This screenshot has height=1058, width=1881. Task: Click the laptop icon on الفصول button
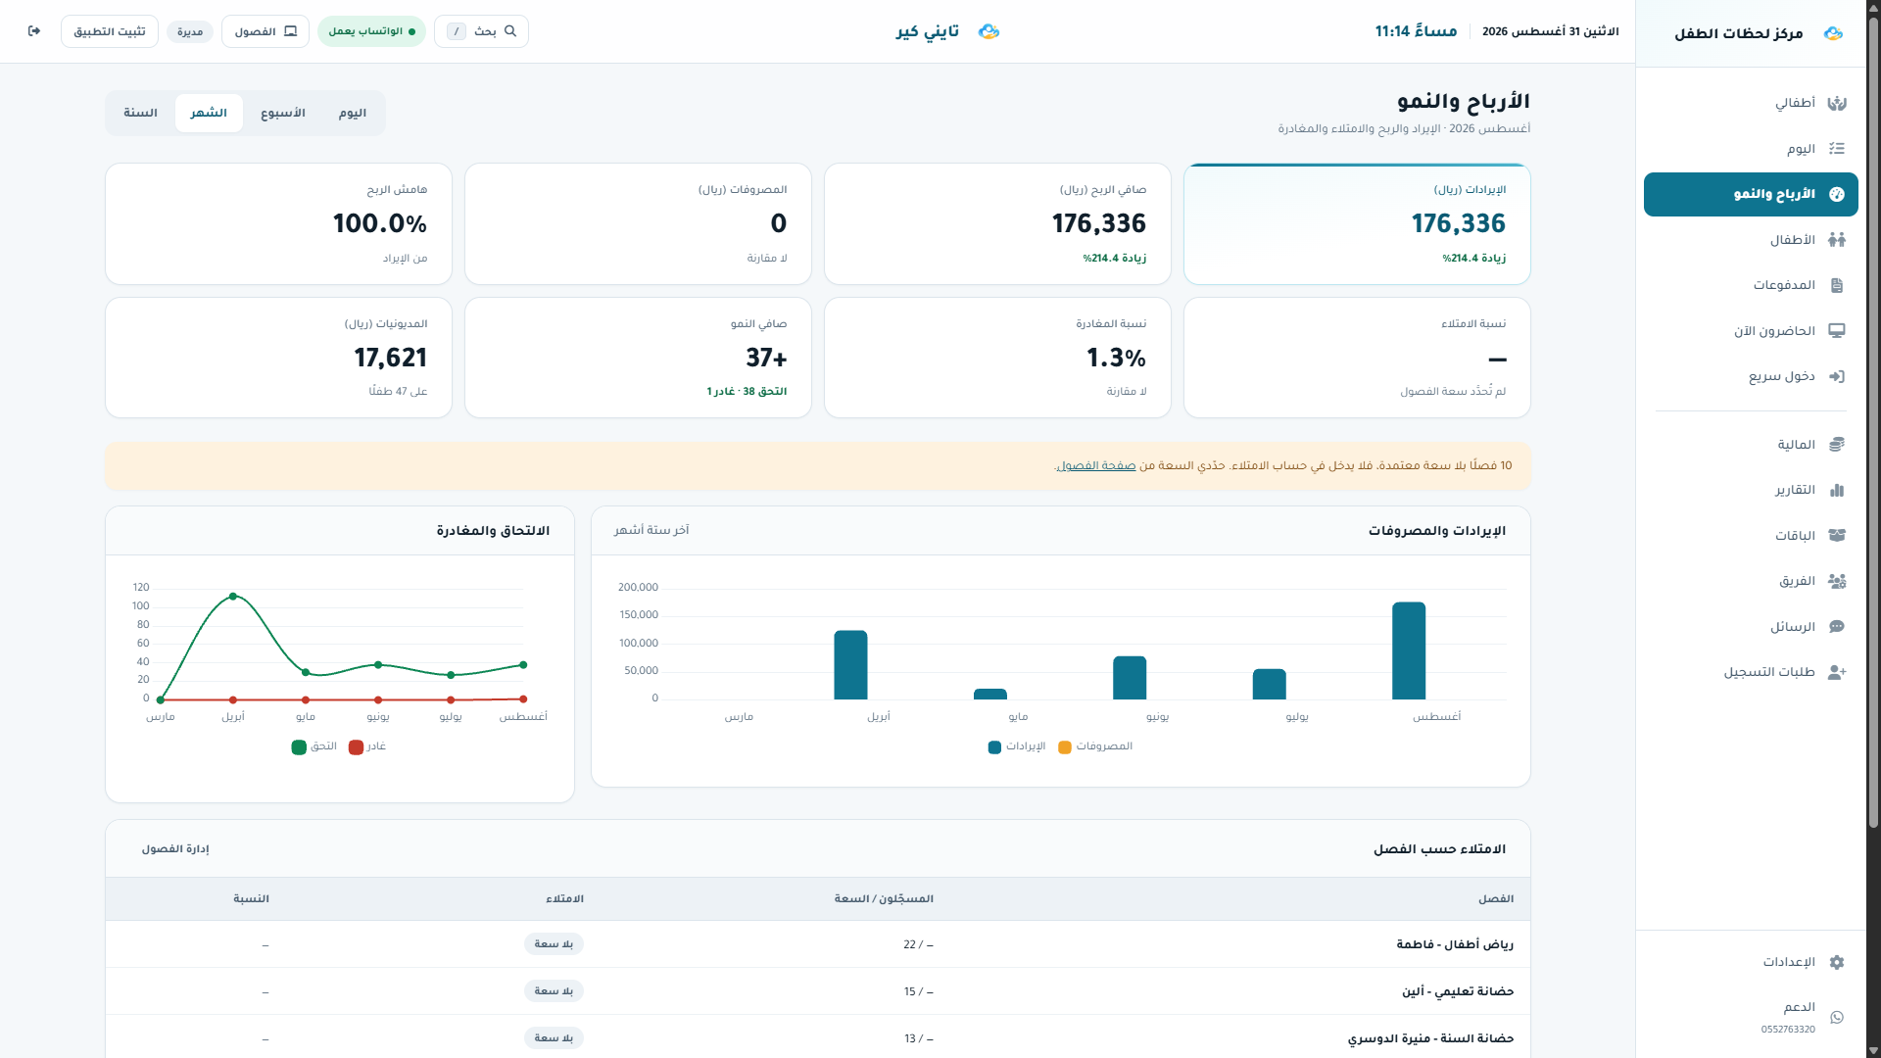(x=290, y=31)
